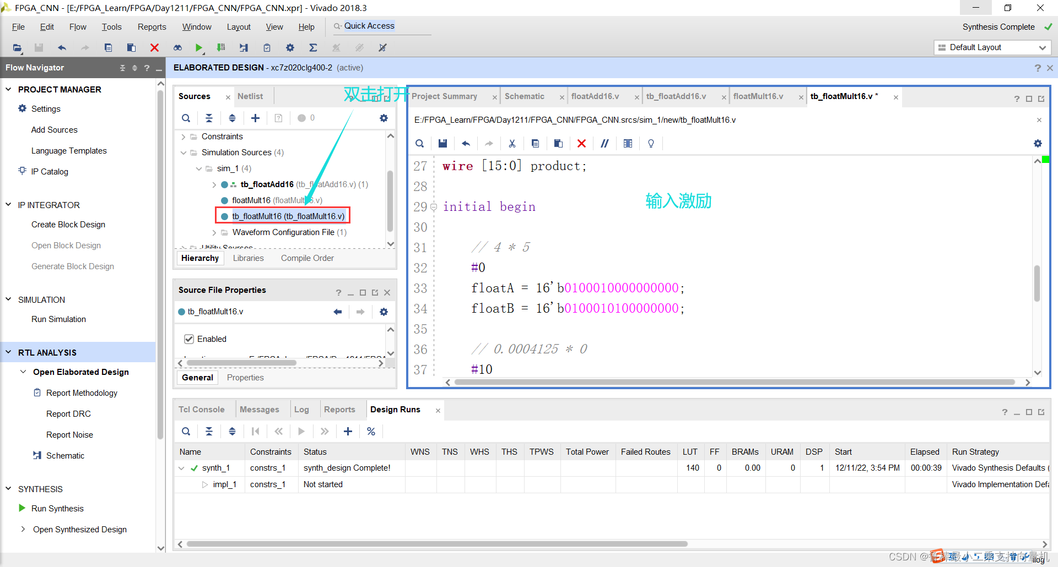The width and height of the screenshot is (1058, 567).
Task: Open the Tools menu
Action: point(111,26)
